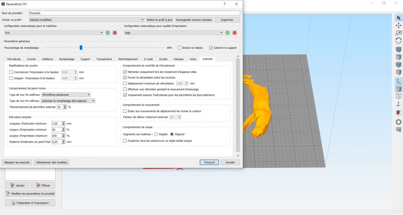403x215 pixels.
Task: Toggle the point normals icon with blue arrow
Action: tap(399, 104)
